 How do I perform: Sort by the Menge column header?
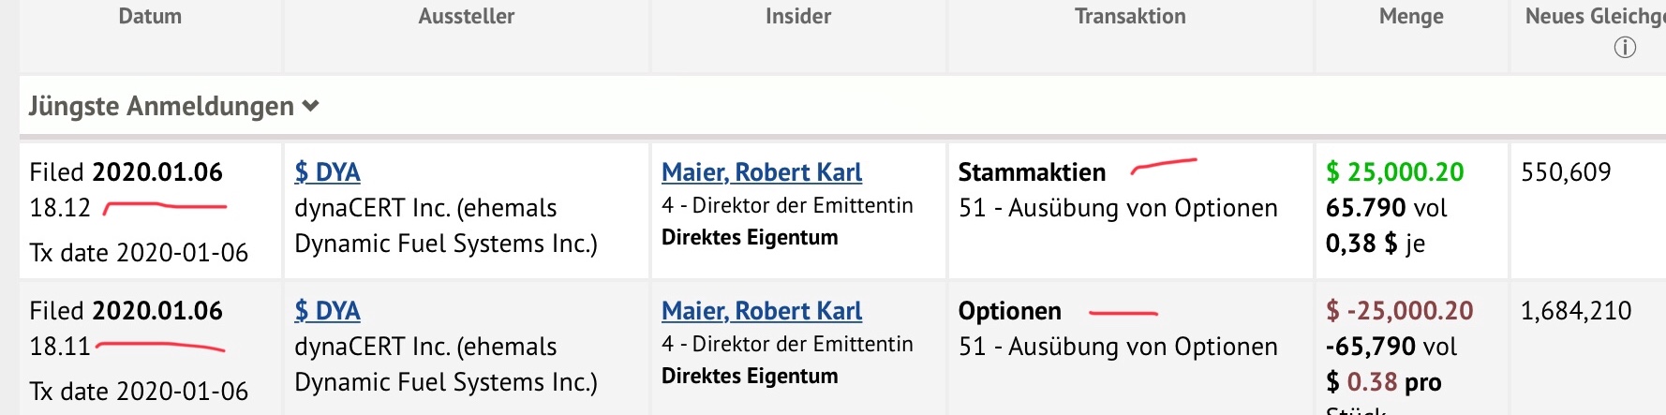[1411, 17]
